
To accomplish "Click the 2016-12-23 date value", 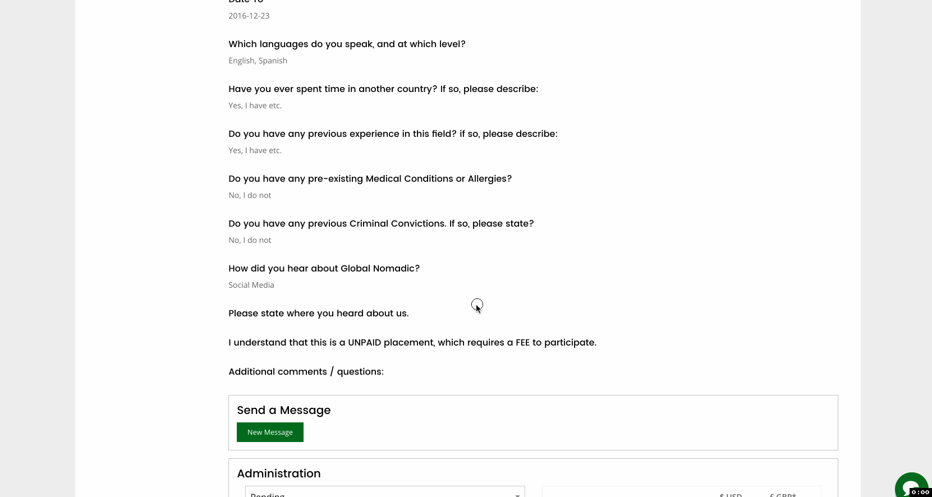I will [x=249, y=16].
